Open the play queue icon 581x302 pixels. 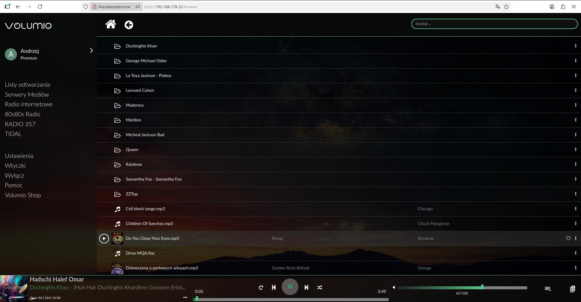(548, 289)
